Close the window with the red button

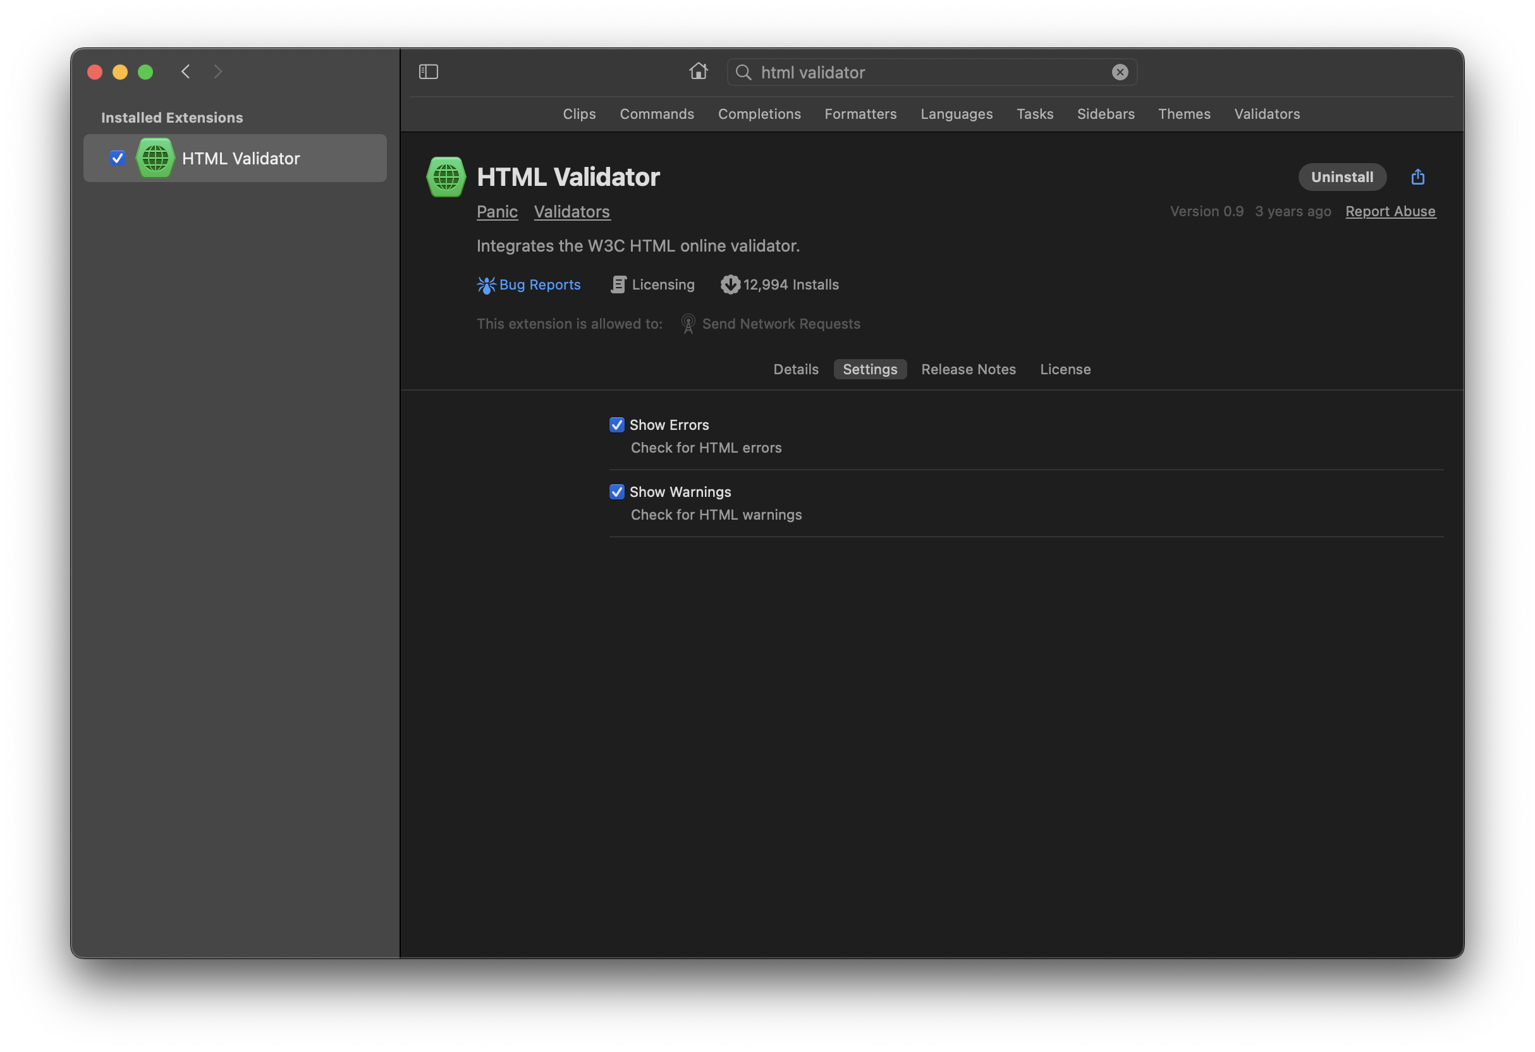tap(94, 71)
